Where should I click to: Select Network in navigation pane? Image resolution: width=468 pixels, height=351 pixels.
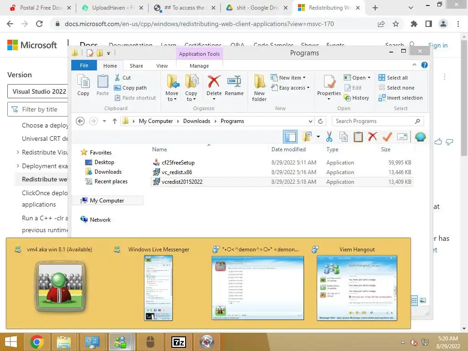point(100,220)
